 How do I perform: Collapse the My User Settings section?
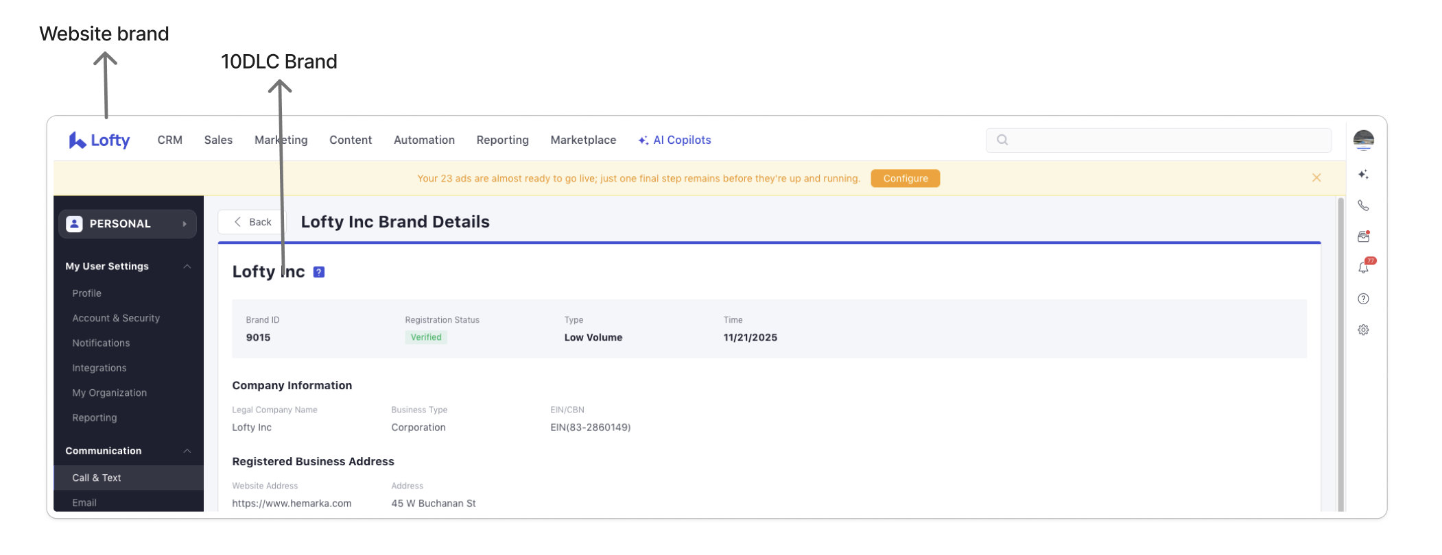187,267
